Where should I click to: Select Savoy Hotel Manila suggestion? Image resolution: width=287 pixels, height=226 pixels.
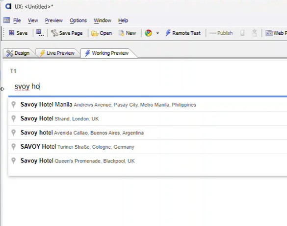(148, 105)
